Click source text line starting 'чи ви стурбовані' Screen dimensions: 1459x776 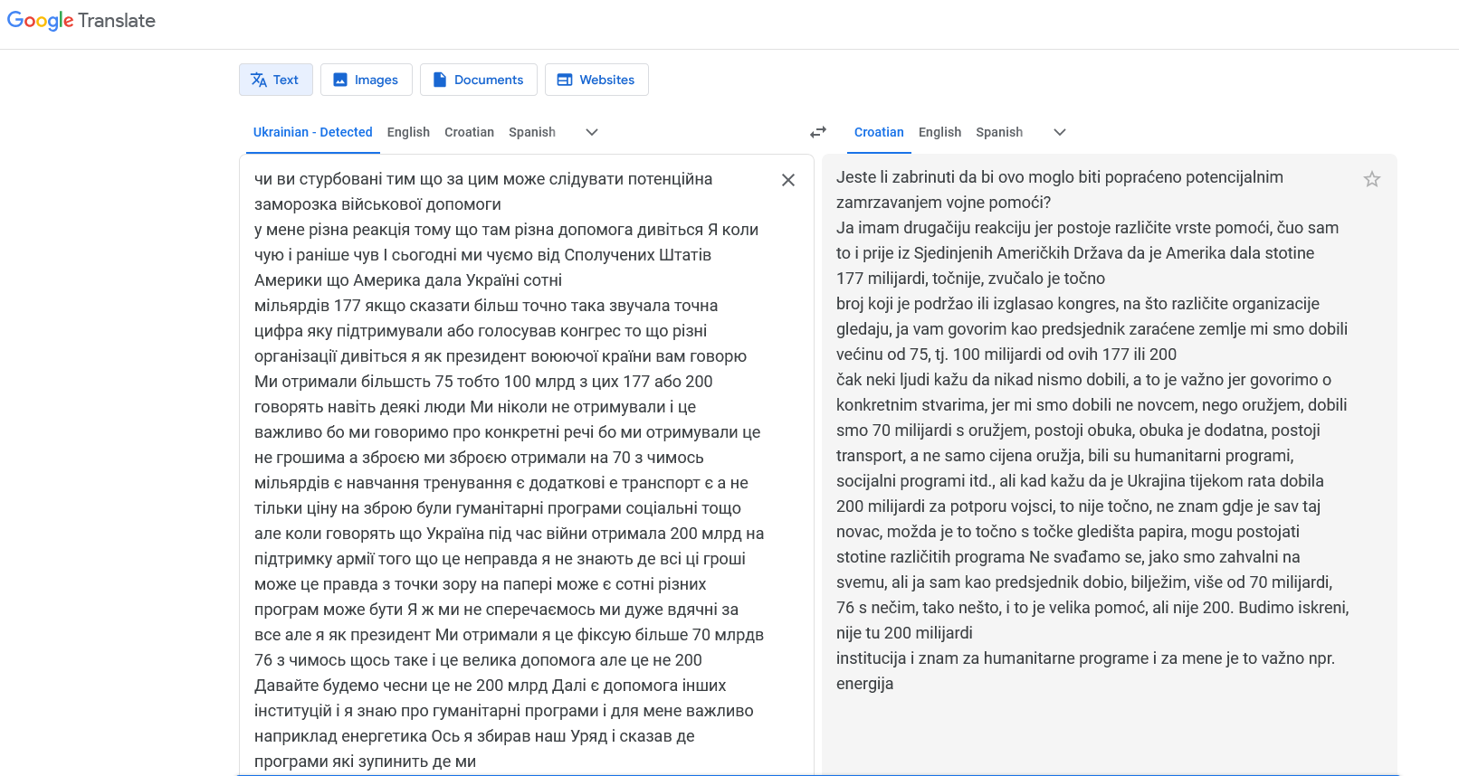click(x=482, y=179)
